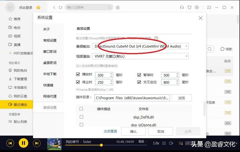Open the equalizer icon in player bar
This screenshot has width=240, height=152.
tap(181, 143)
